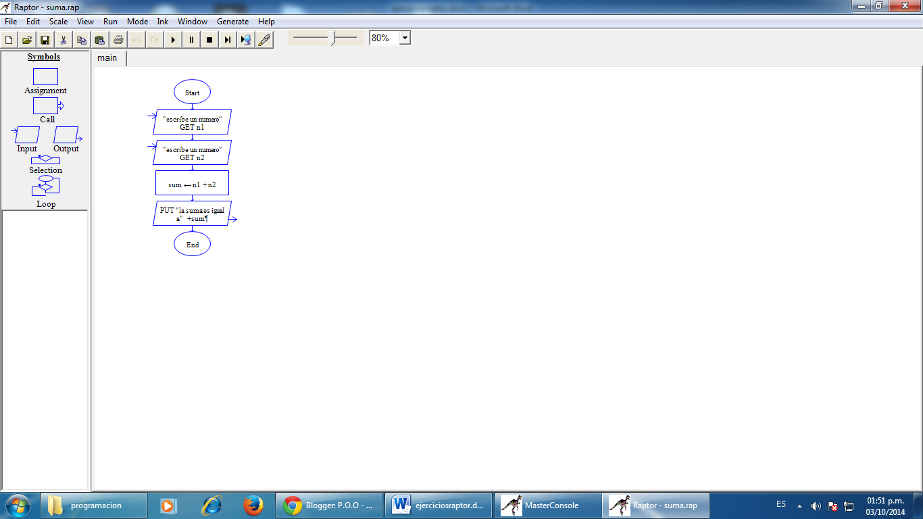923x519 pixels.
Task: Click Raptor - suma.rap taskbar button
Action: point(657,505)
